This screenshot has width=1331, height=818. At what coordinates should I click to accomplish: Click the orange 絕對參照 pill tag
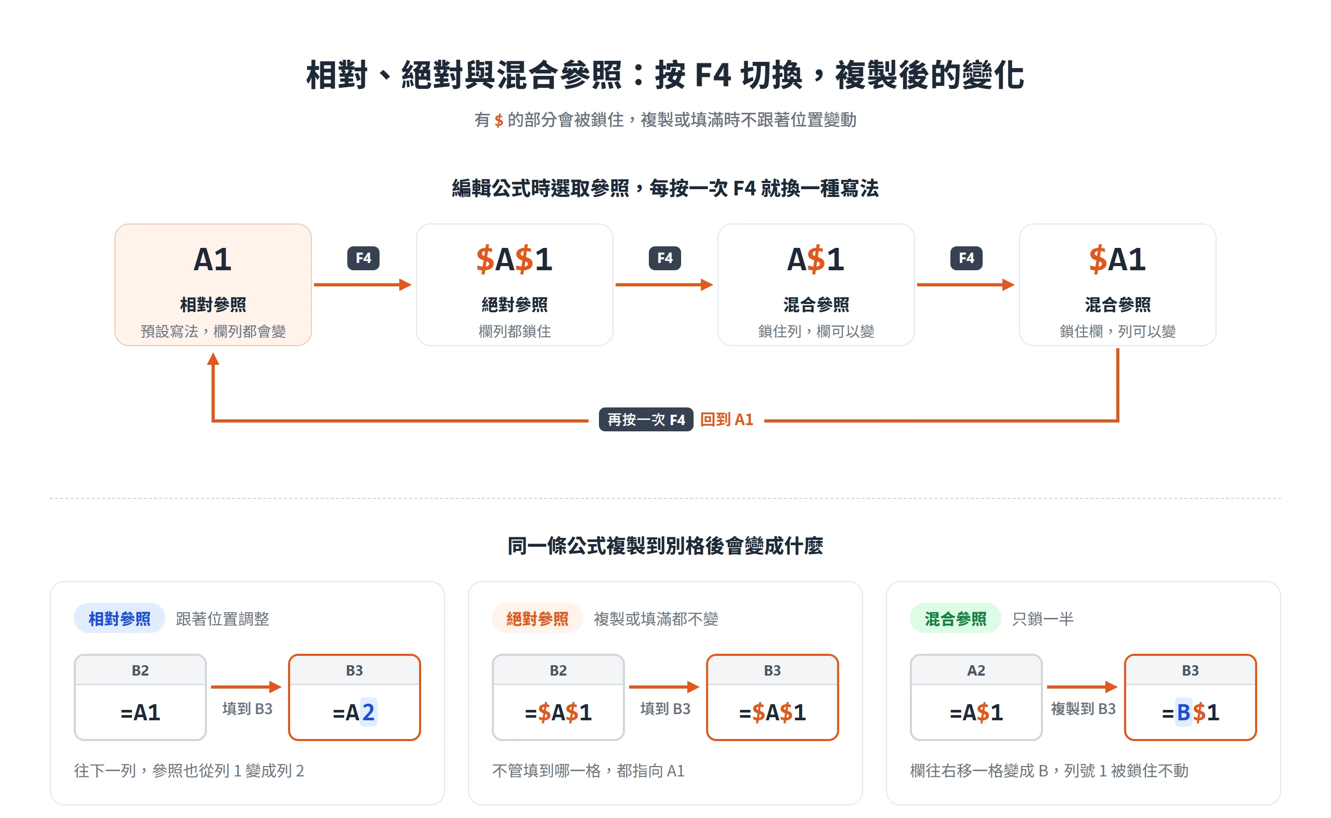pyautogui.click(x=537, y=618)
